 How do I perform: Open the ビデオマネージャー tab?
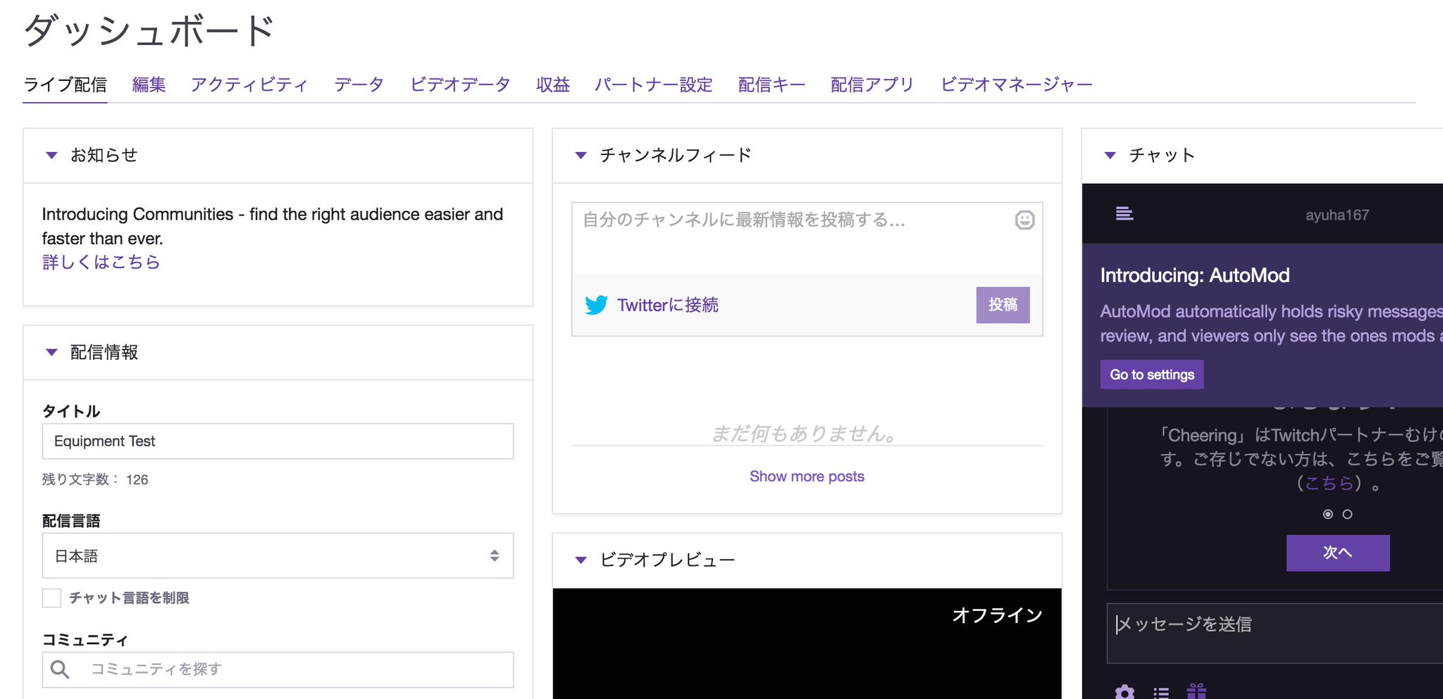1017,84
